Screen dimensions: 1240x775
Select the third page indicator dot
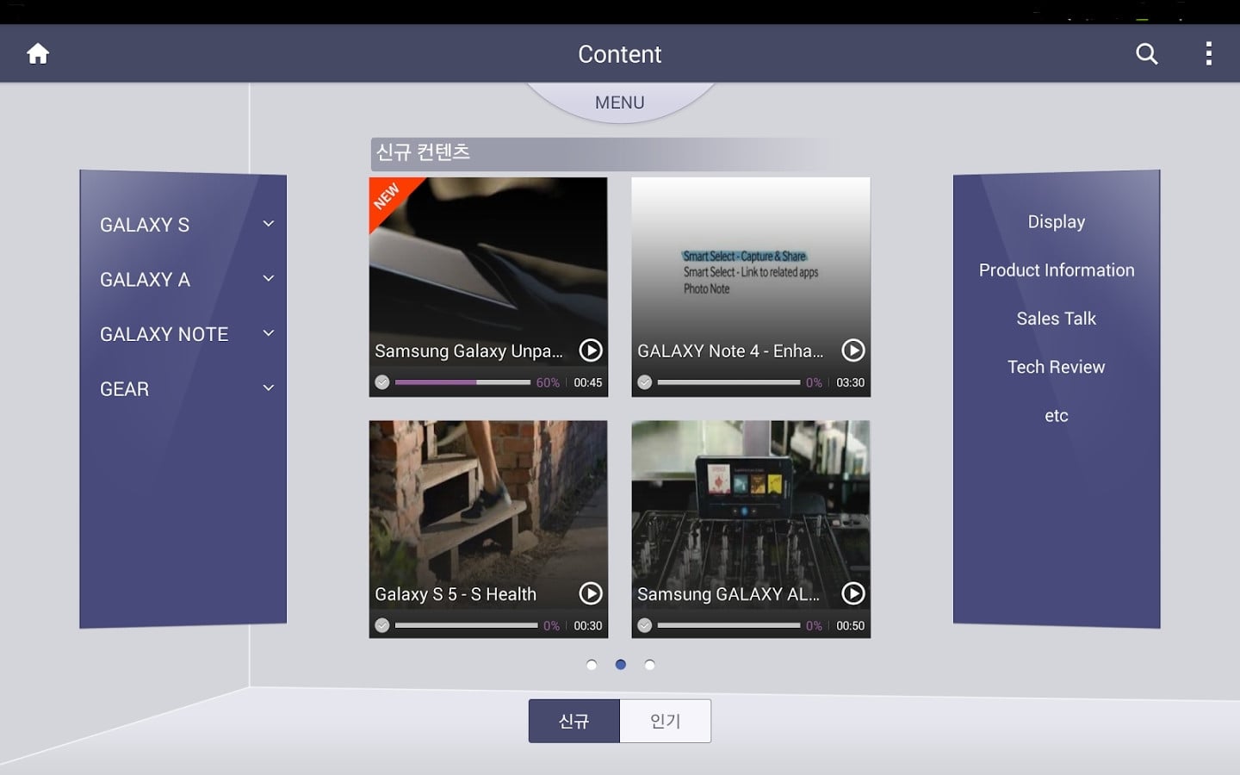tap(650, 665)
